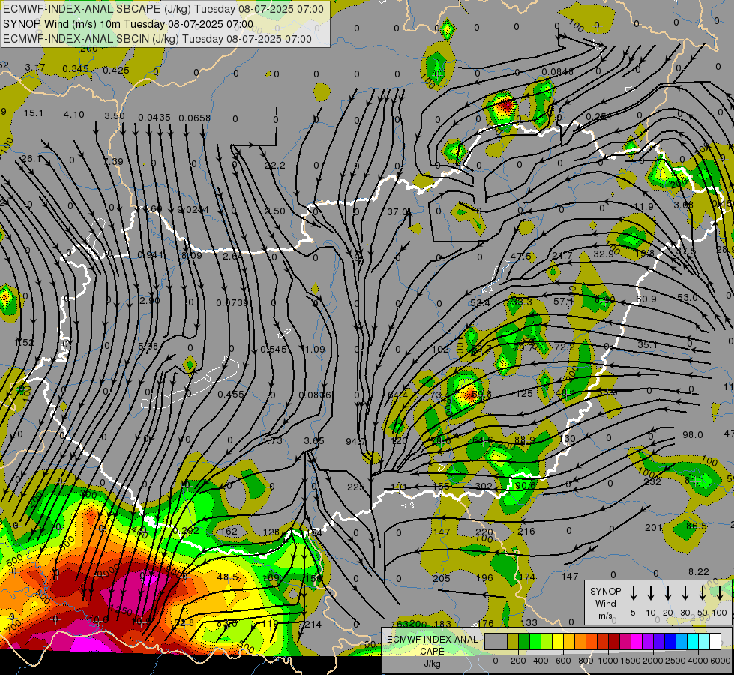
Task: Click the map value 162
Action: (x=229, y=532)
